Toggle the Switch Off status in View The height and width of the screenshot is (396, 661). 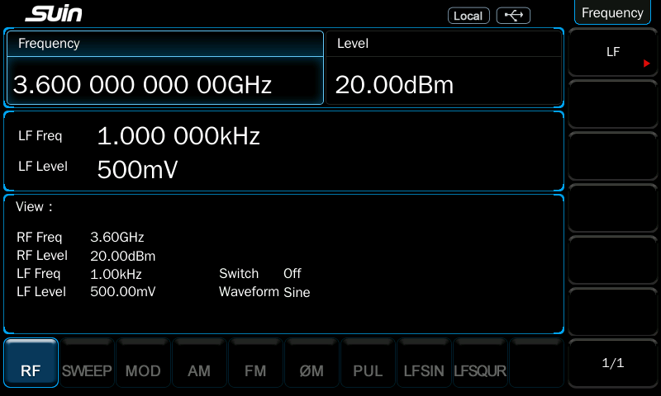pyautogui.click(x=292, y=273)
